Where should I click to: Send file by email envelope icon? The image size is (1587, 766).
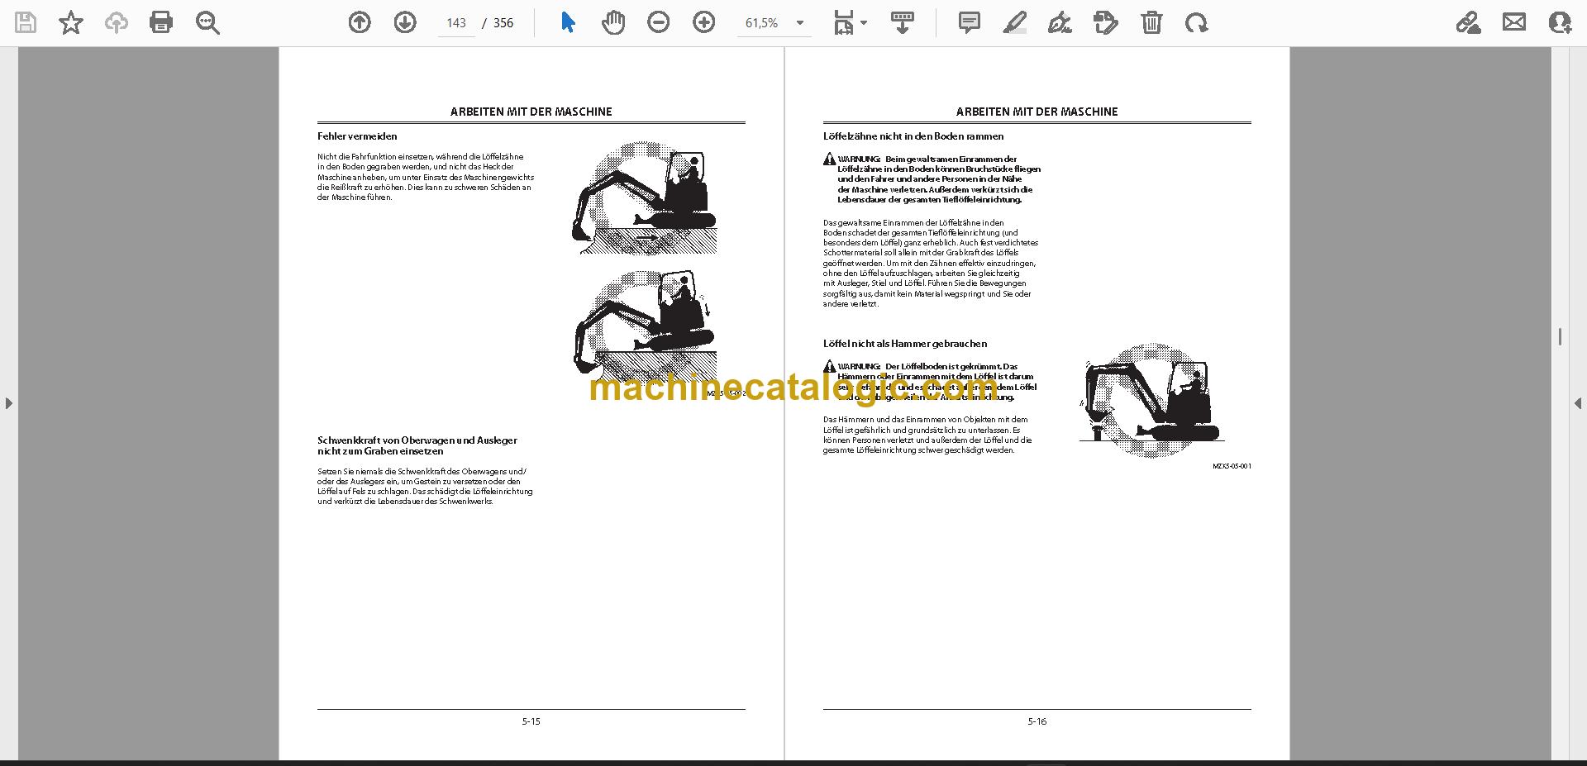1514,22
